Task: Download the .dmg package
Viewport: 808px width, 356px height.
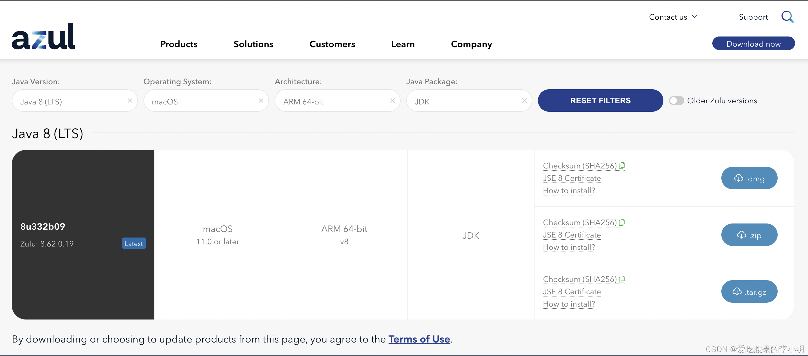Action: point(749,178)
